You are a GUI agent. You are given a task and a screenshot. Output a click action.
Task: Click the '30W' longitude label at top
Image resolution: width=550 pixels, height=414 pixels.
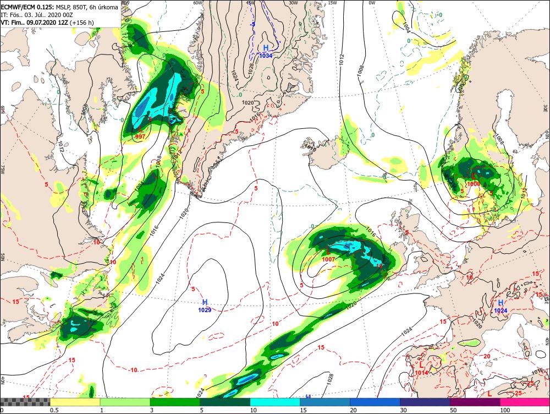point(293,3)
